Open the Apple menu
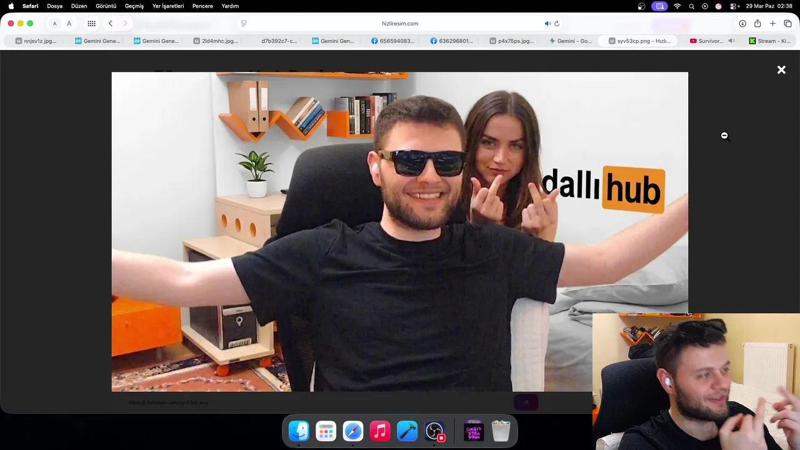The height and width of the screenshot is (450, 800). [x=11, y=6]
